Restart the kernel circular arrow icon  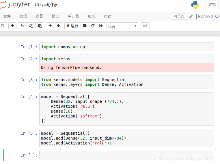click(x=93, y=26)
